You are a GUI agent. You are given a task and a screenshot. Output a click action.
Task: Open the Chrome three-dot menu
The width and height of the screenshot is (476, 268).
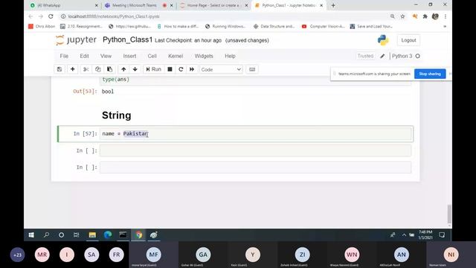pos(446,16)
